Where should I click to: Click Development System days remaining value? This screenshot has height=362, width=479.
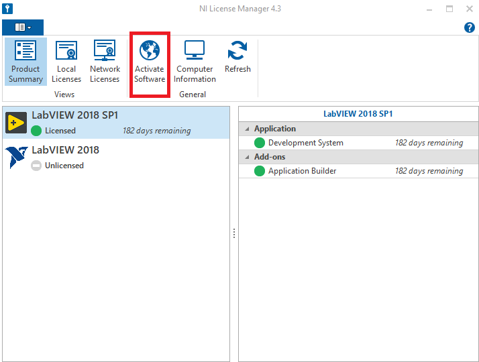point(429,143)
